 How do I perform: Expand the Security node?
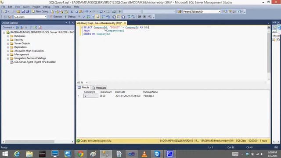tap(8, 40)
